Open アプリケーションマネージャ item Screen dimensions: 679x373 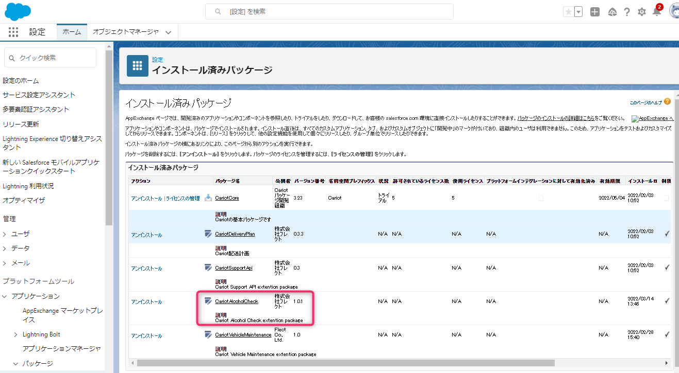coord(61,349)
